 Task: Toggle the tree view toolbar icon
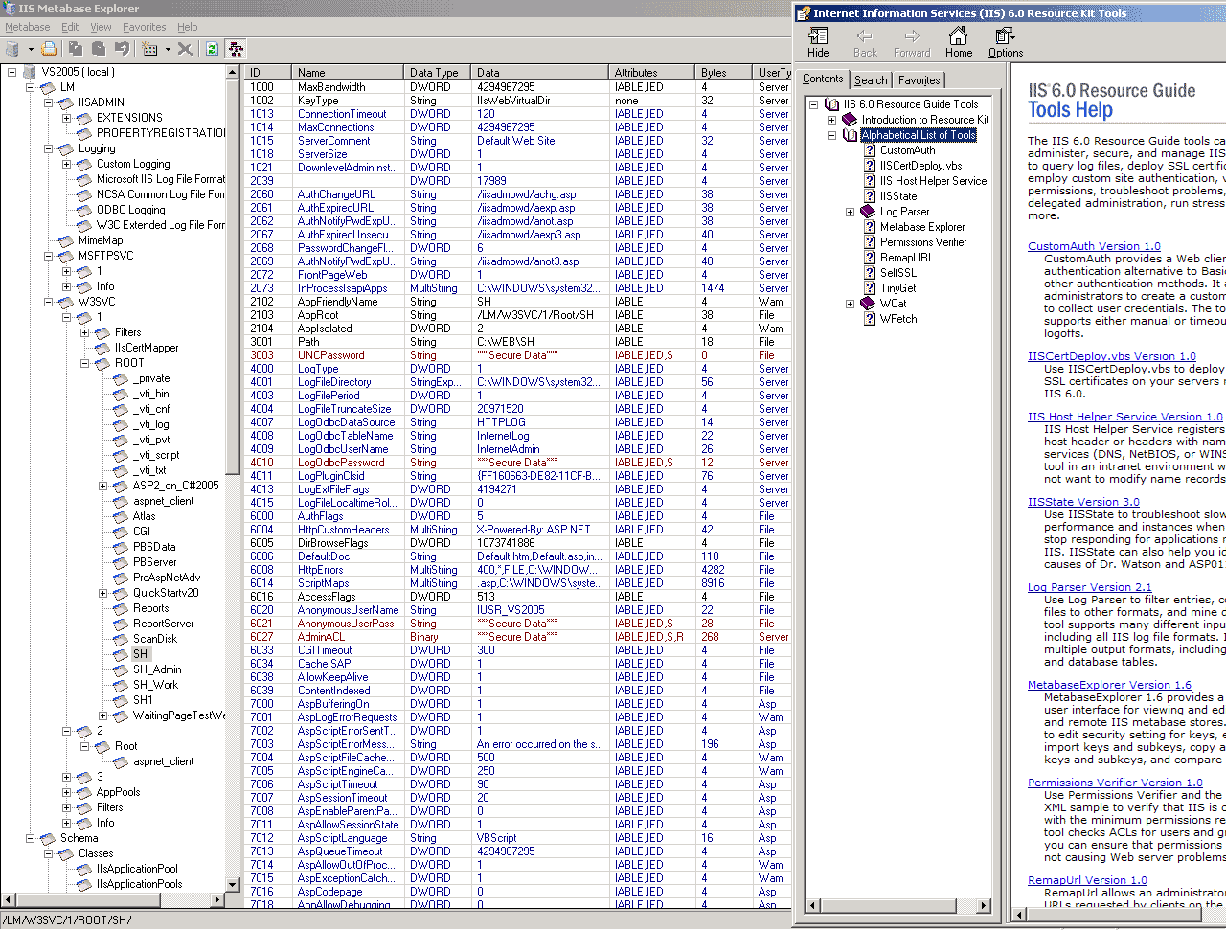(x=236, y=49)
